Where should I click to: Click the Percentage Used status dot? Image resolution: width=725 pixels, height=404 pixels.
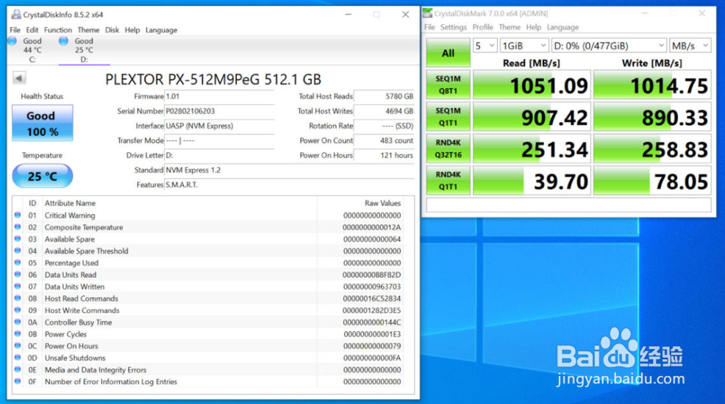[18, 263]
